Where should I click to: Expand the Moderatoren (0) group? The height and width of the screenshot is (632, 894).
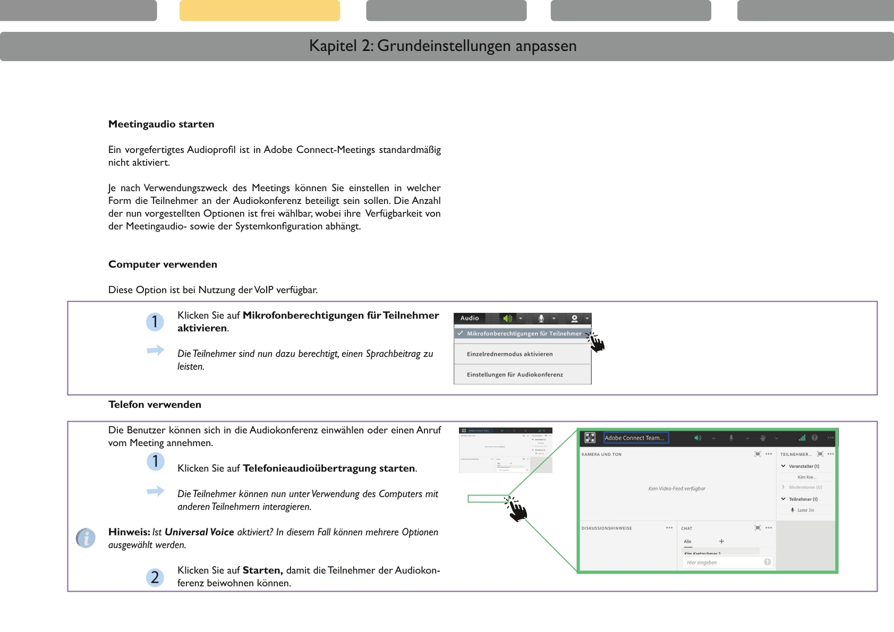click(784, 487)
